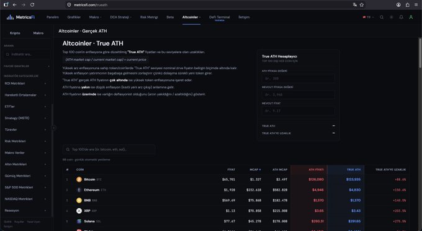Open the browser sidebar panel icon
Image resolution: width=422 pixels, height=231 pixels.
(6, 4)
